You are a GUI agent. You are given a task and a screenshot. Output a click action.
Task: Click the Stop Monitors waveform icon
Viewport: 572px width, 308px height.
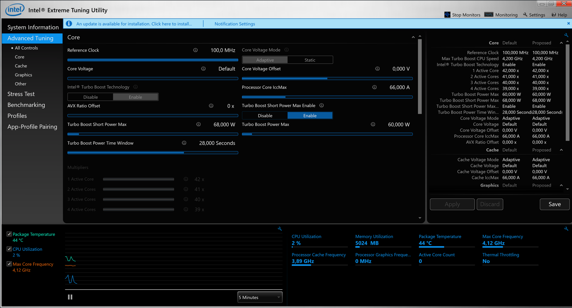[x=447, y=15]
